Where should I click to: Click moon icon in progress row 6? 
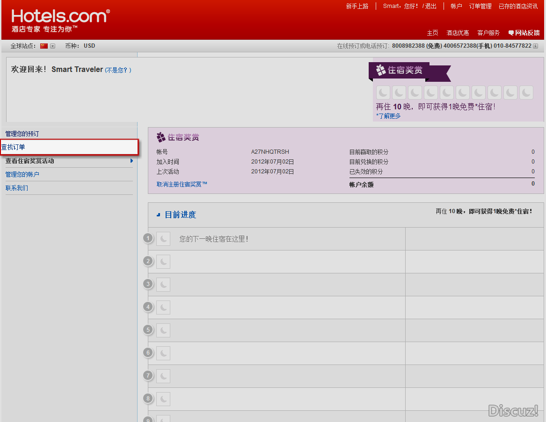tap(163, 353)
